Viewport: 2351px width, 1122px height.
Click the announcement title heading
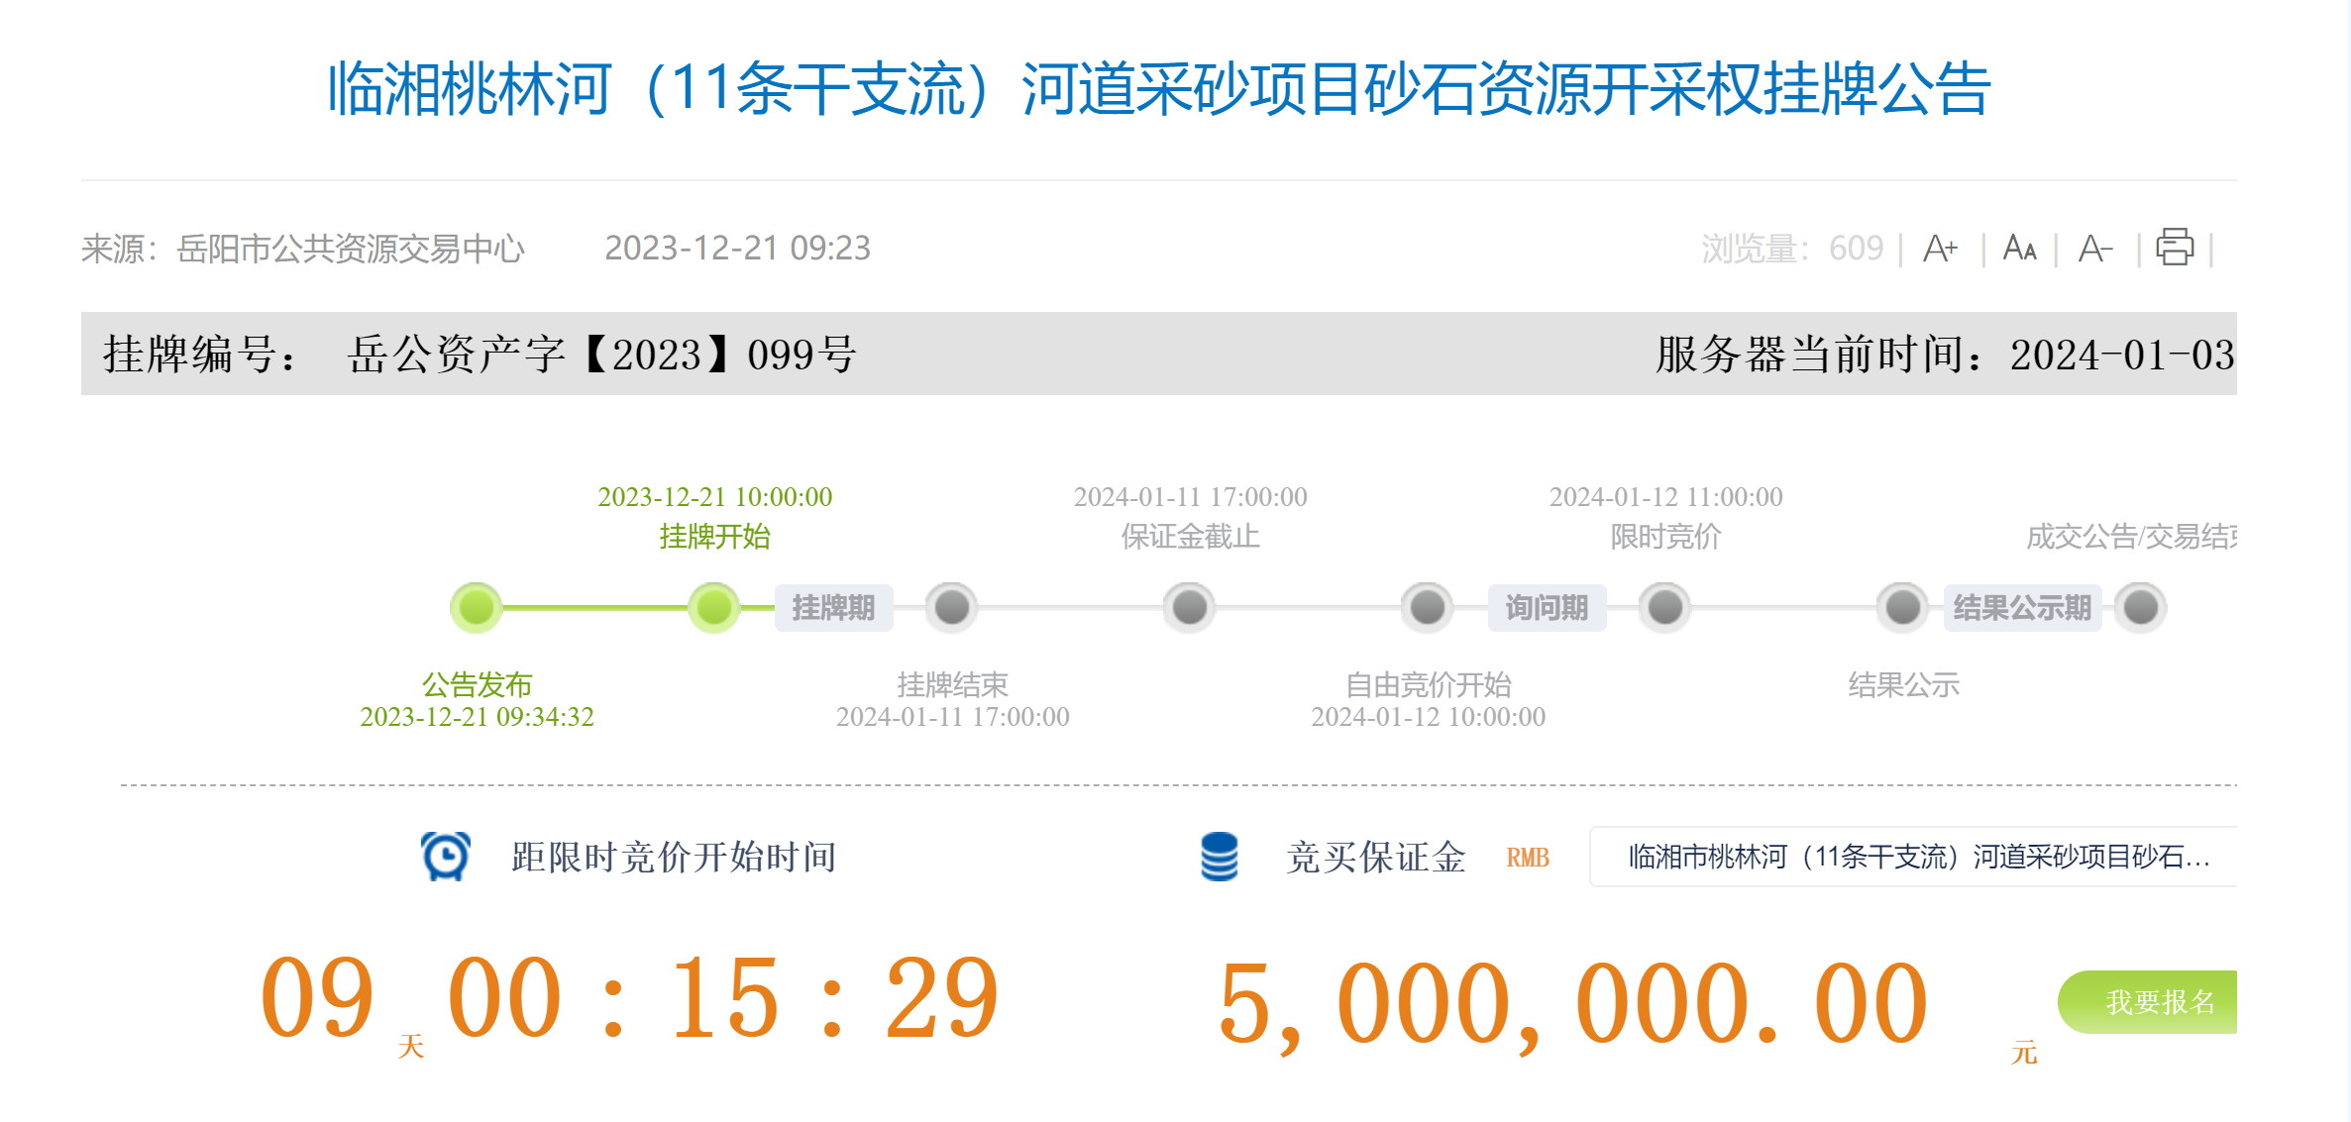tap(1158, 89)
